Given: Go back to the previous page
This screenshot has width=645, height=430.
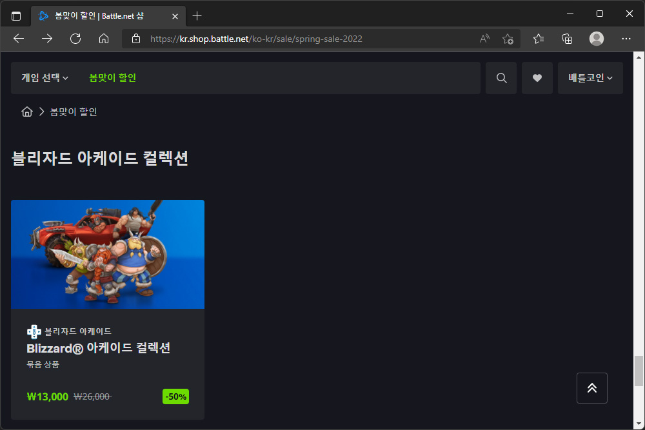Looking at the screenshot, I should tap(19, 39).
